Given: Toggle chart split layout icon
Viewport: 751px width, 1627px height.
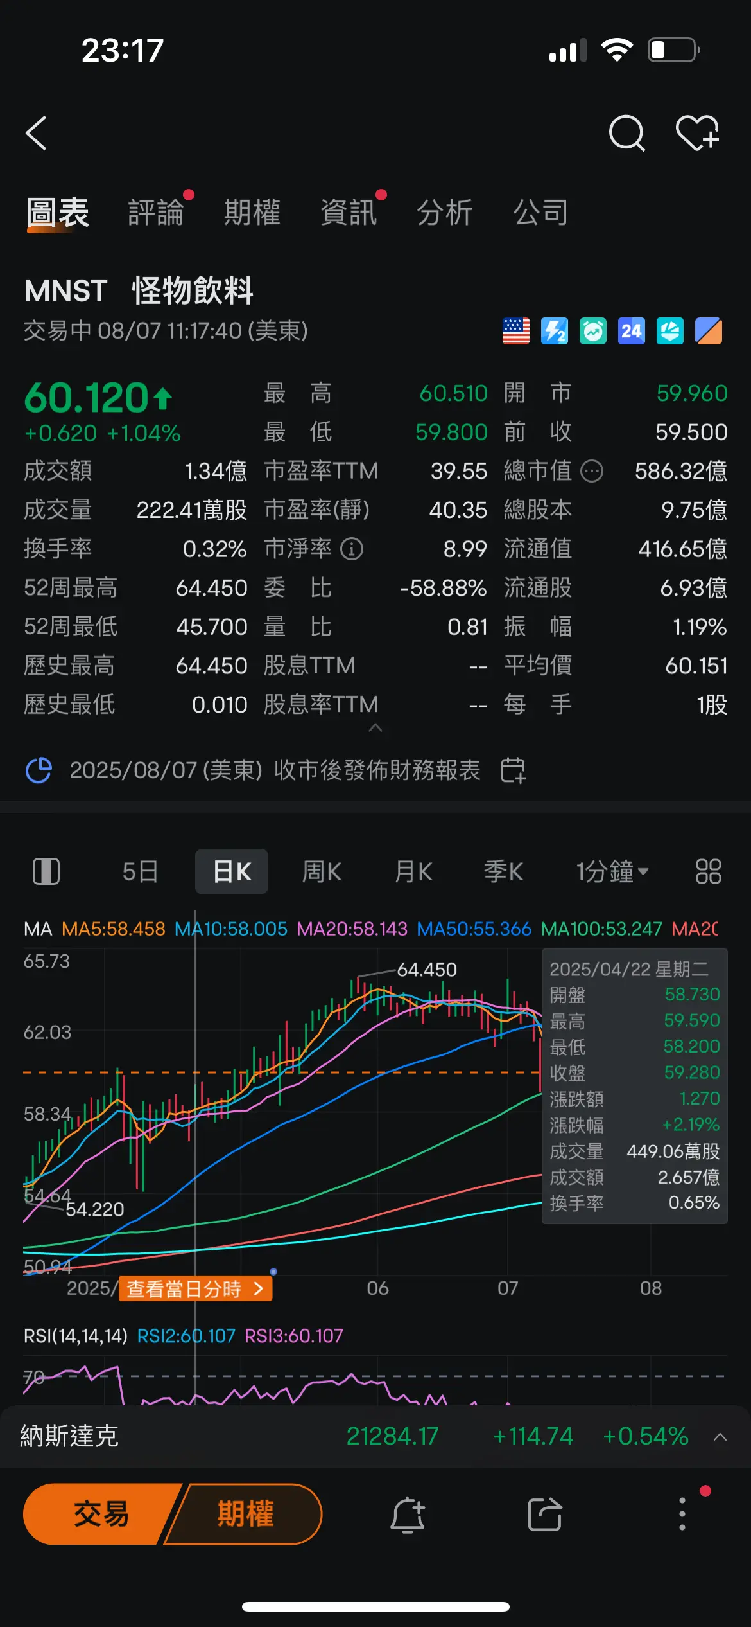Looking at the screenshot, I should [x=46, y=872].
